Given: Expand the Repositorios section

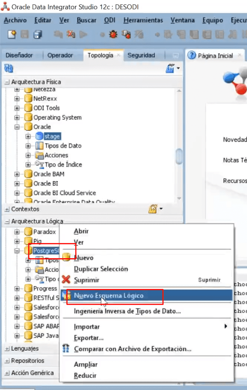Looking at the screenshot, I should [7, 361].
